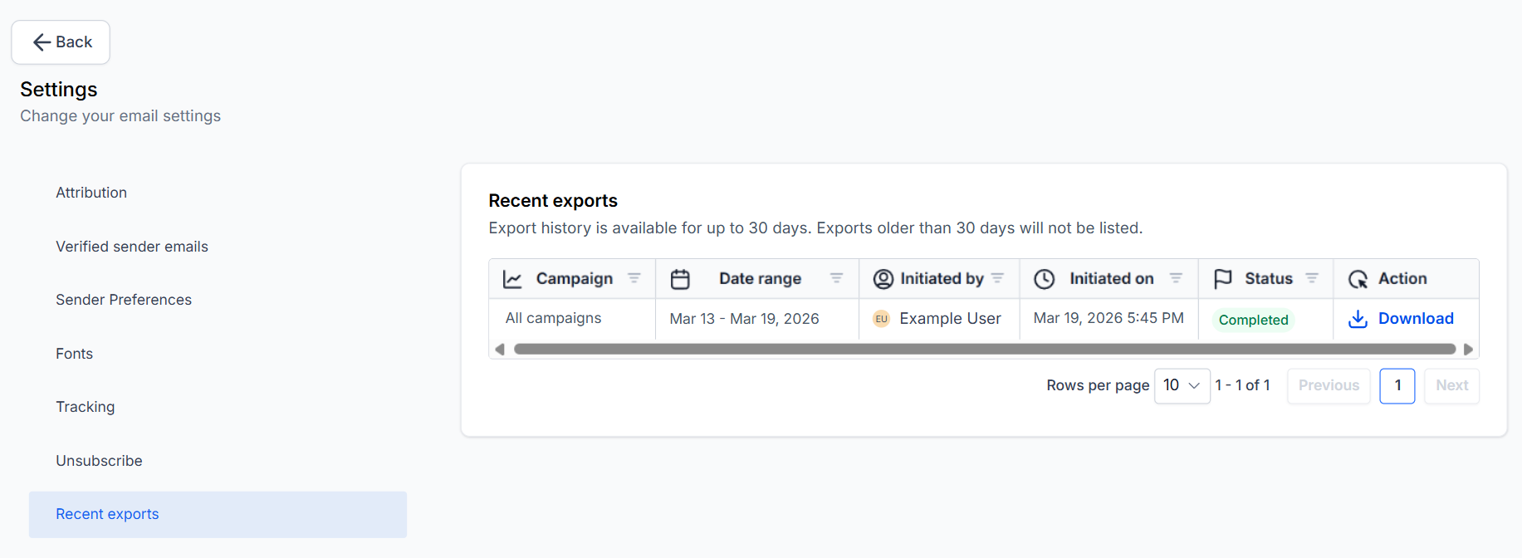Click the Campaign column filter icon
The width and height of the screenshot is (1522, 558).
[634, 278]
